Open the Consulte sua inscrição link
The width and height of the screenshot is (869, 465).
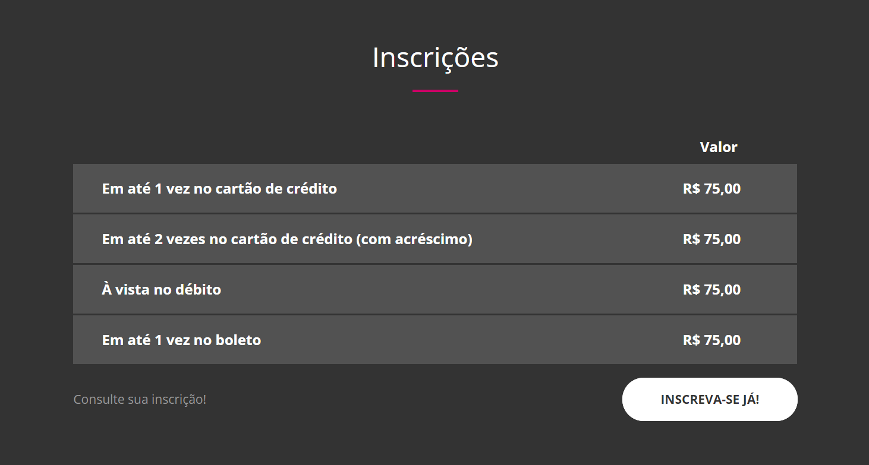click(139, 399)
